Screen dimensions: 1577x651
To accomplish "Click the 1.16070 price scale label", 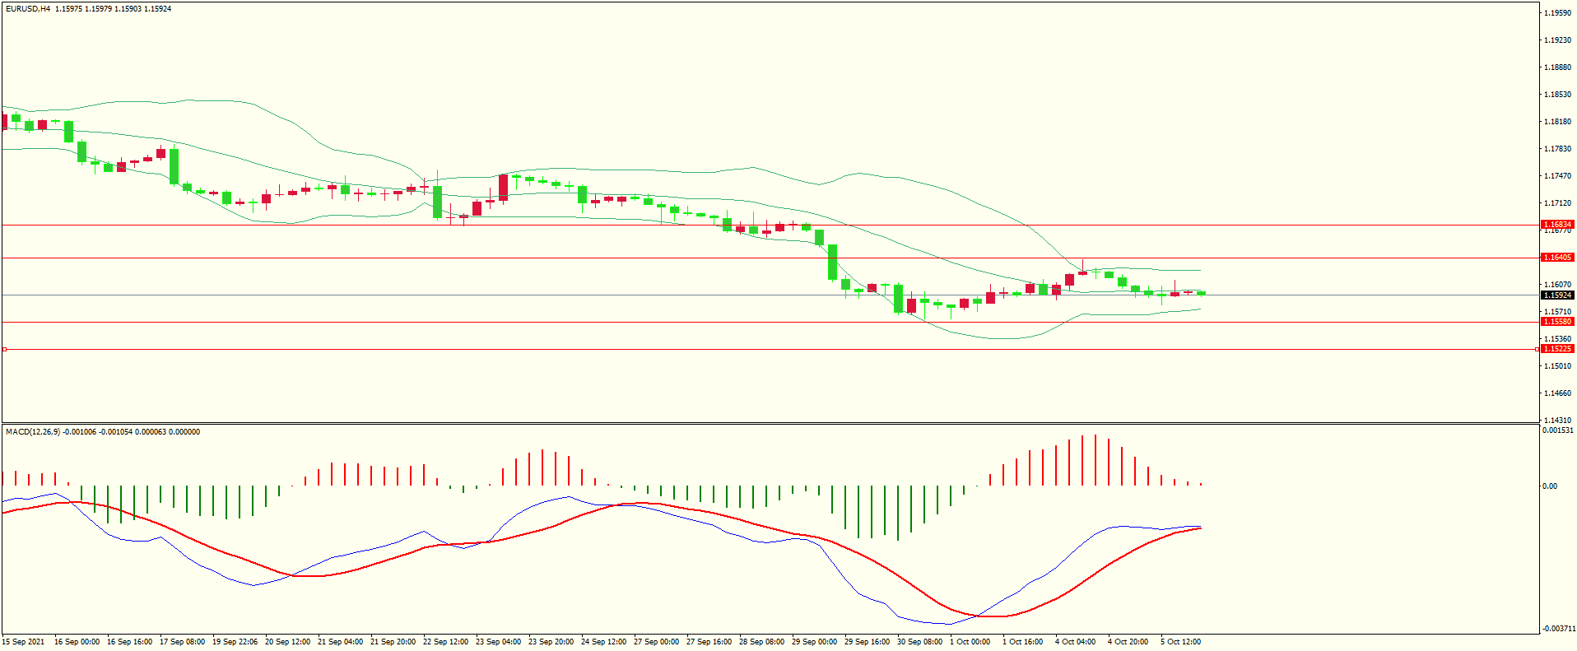I will coord(1557,285).
